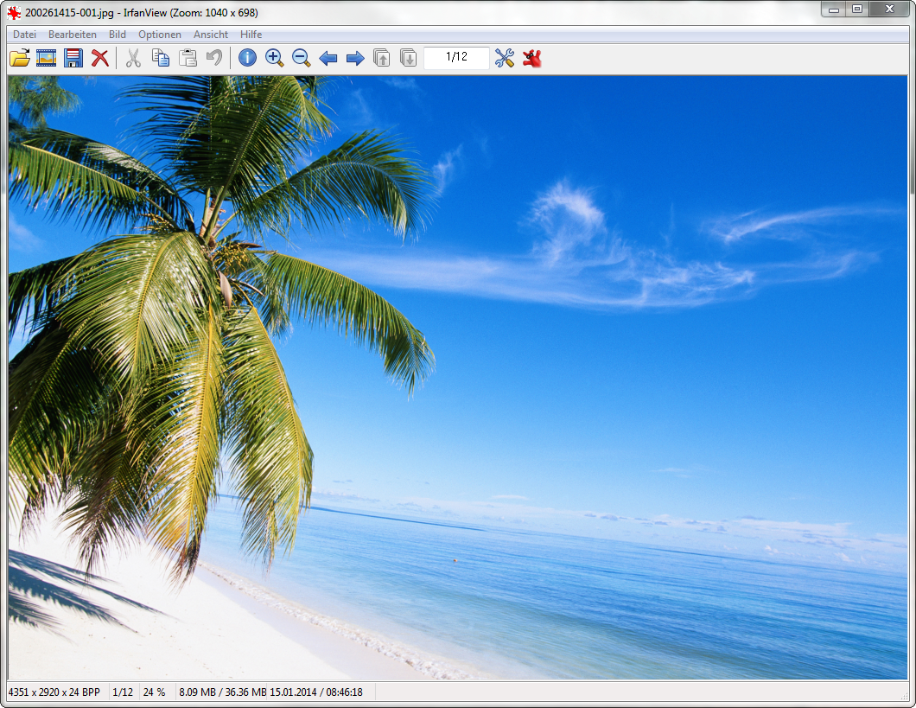Open the Slideshow filmstrip icon
Image resolution: width=916 pixels, height=708 pixels.
pyautogui.click(x=47, y=58)
